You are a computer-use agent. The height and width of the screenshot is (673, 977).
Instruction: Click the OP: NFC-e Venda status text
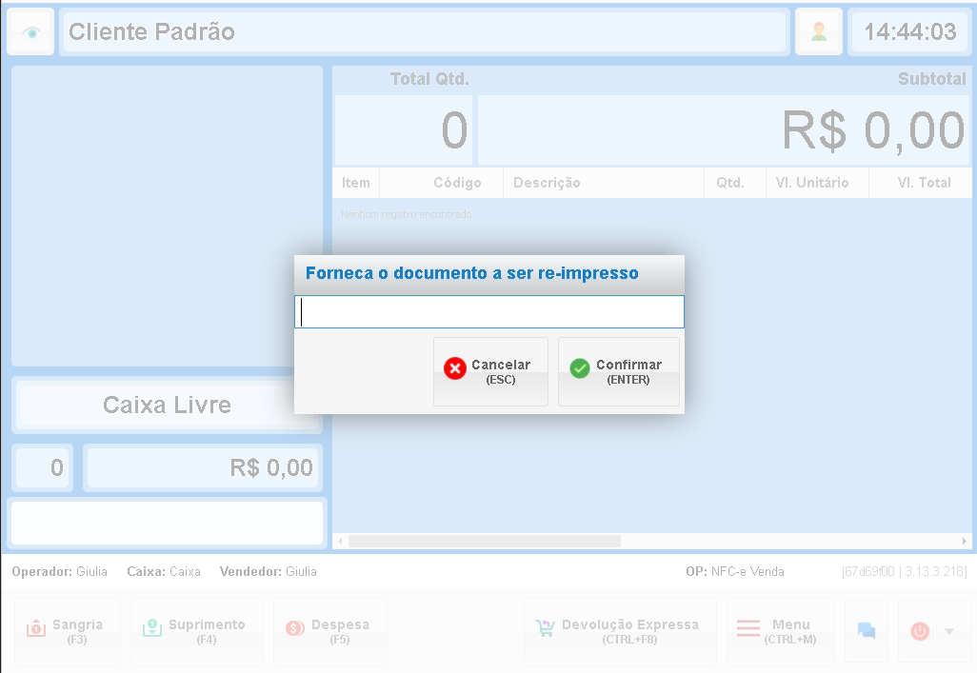(x=735, y=571)
